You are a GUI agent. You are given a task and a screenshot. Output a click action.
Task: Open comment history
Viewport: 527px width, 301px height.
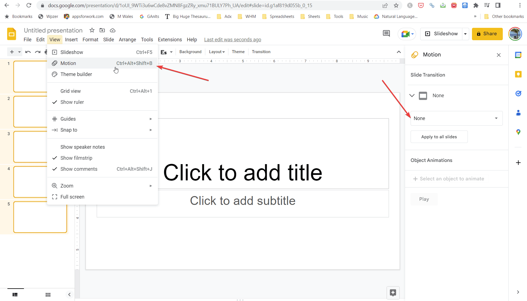coord(386,34)
